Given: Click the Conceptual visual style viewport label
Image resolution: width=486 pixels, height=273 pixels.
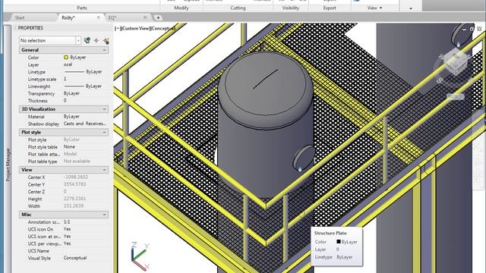Looking at the screenshot, I should (x=163, y=29).
